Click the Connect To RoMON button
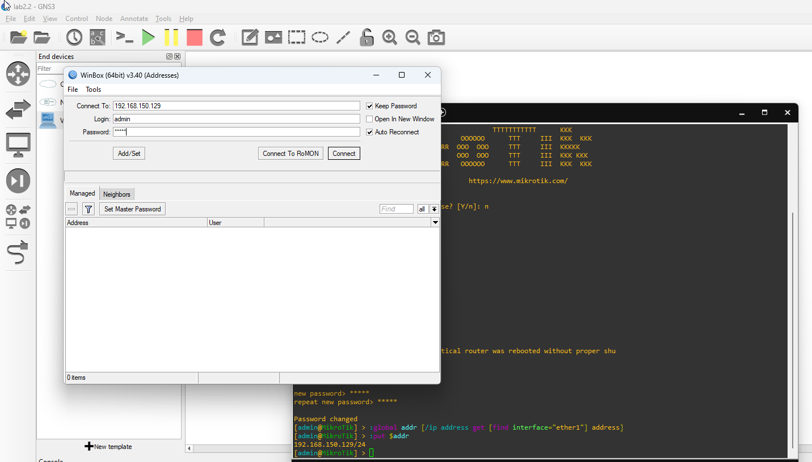This screenshot has width=812, height=462. (291, 154)
